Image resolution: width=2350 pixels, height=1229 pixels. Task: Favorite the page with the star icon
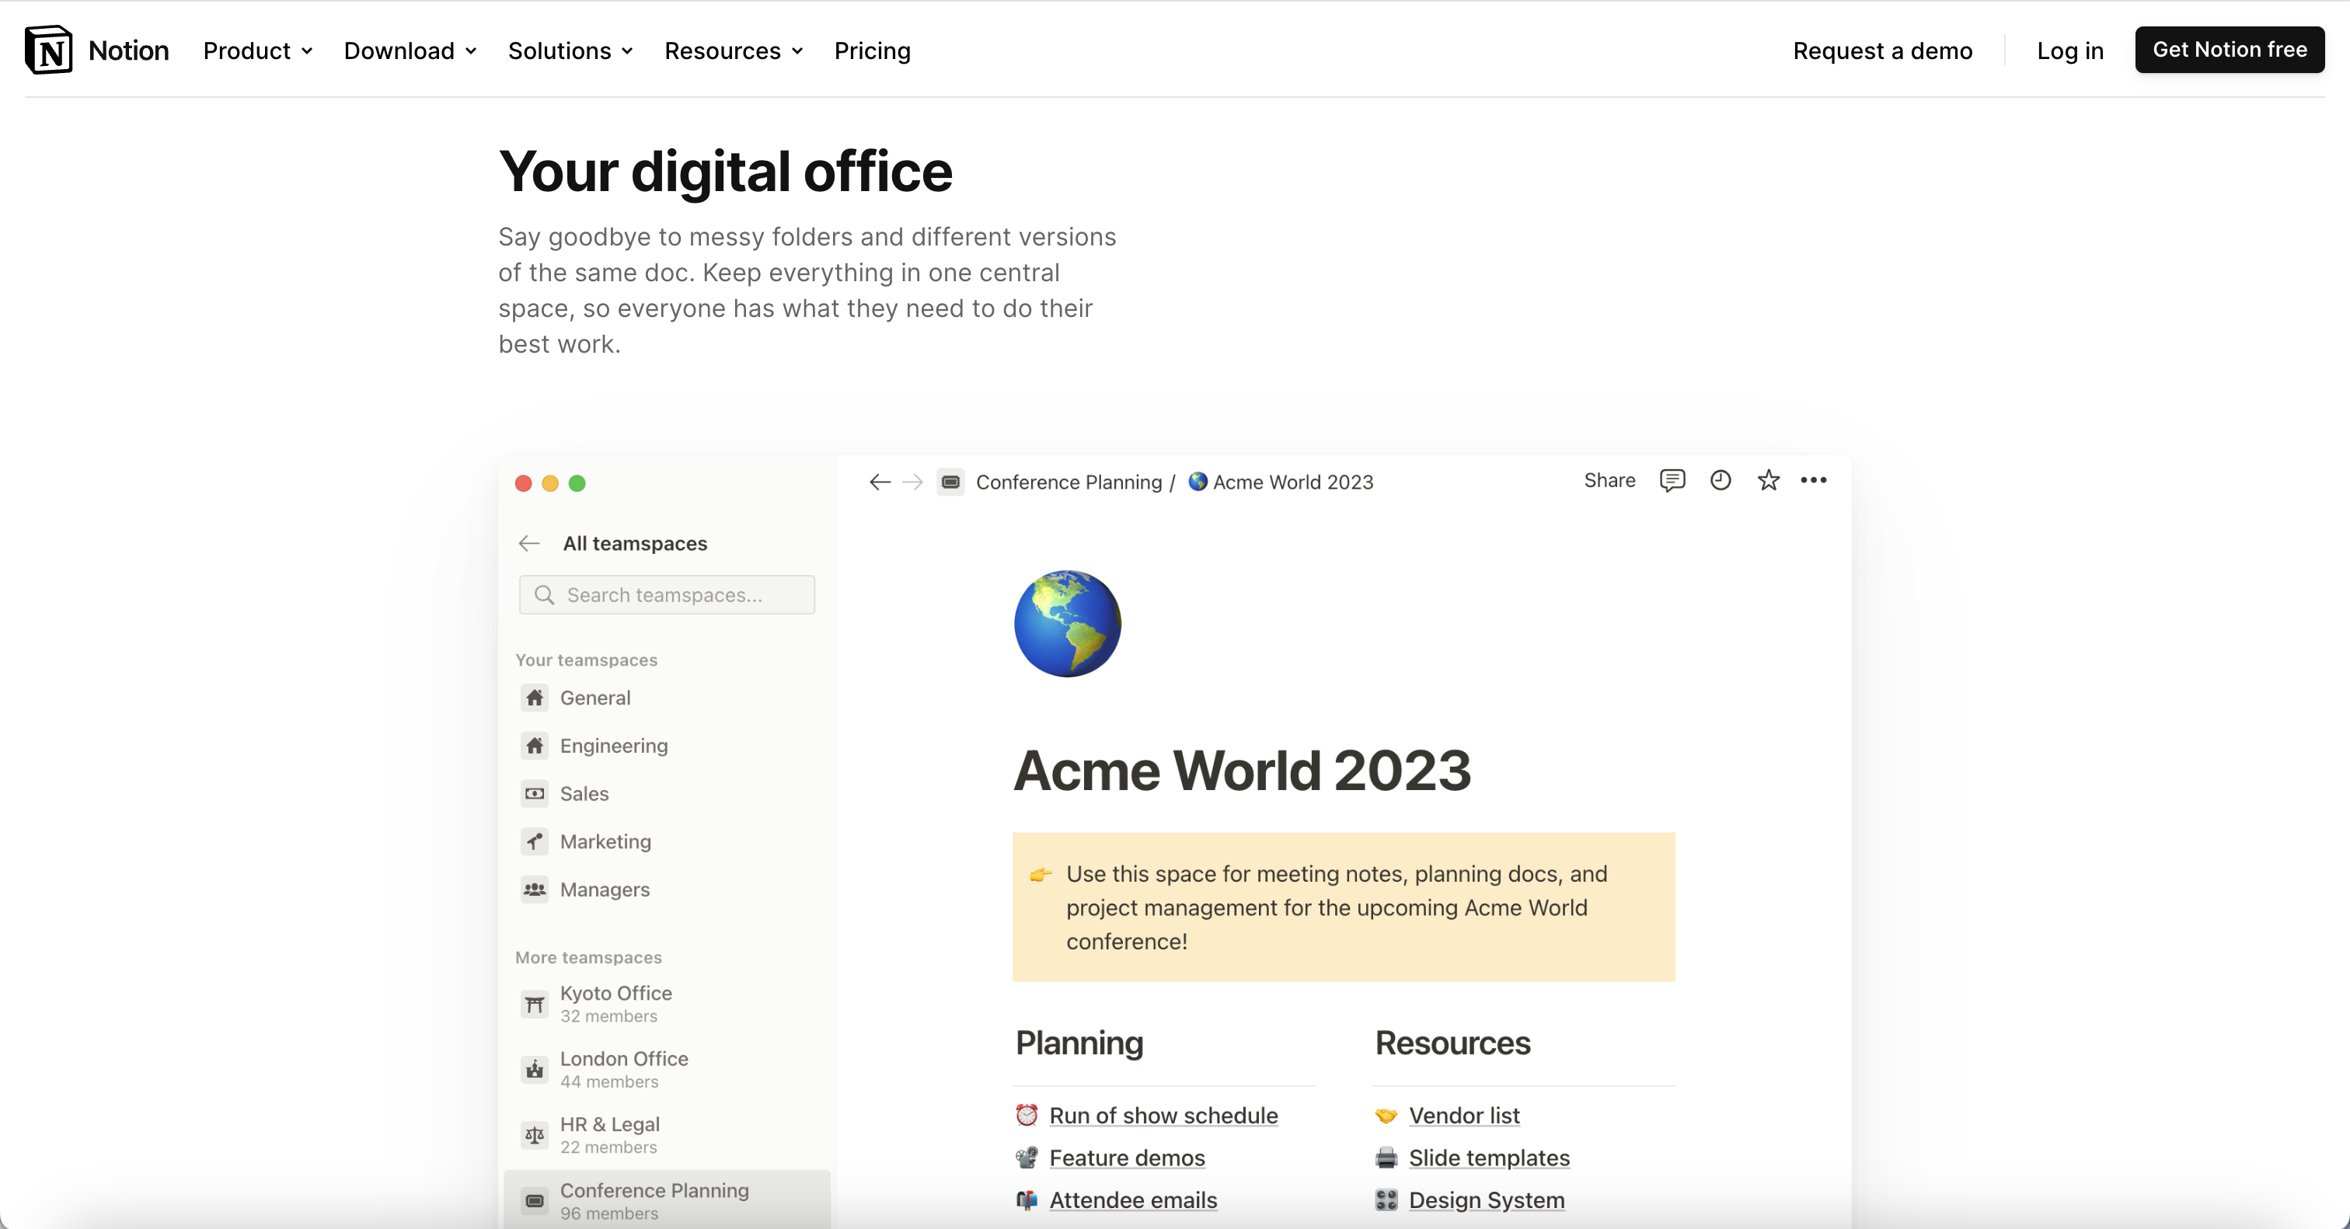click(x=1768, y=480)
